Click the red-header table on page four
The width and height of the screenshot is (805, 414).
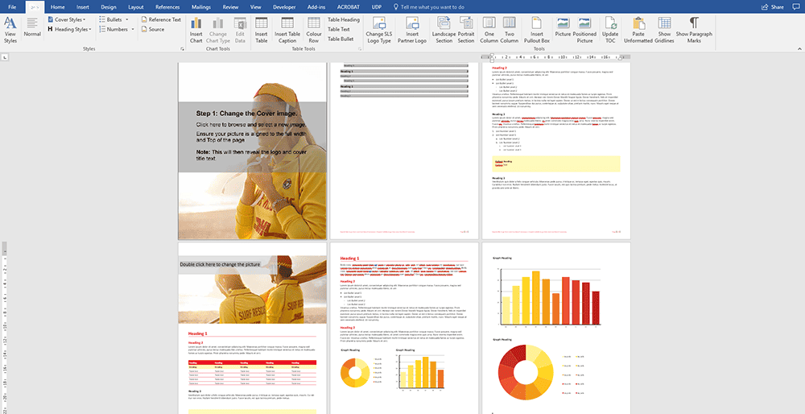[x=252, y=373]
